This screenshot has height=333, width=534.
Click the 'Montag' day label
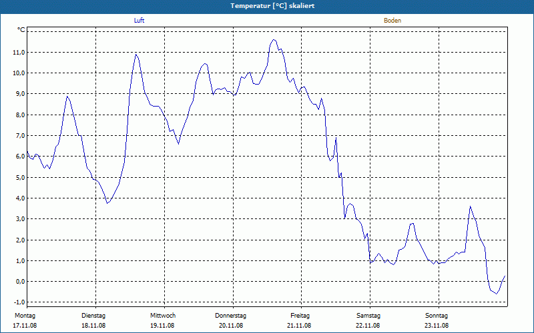25,316
